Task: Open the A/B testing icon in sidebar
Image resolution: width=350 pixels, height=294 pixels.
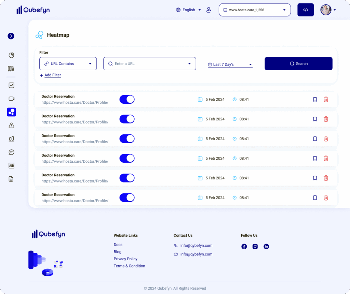Action: 11,165
